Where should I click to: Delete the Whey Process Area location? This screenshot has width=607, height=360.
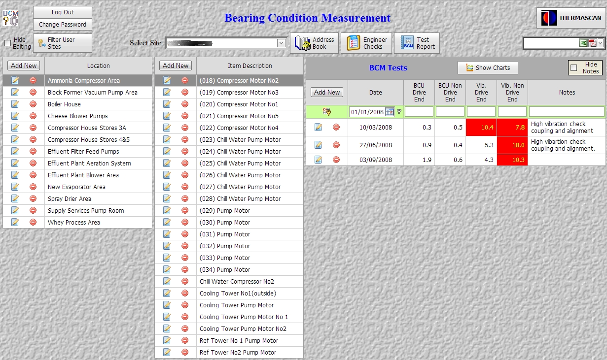(33, 222)
